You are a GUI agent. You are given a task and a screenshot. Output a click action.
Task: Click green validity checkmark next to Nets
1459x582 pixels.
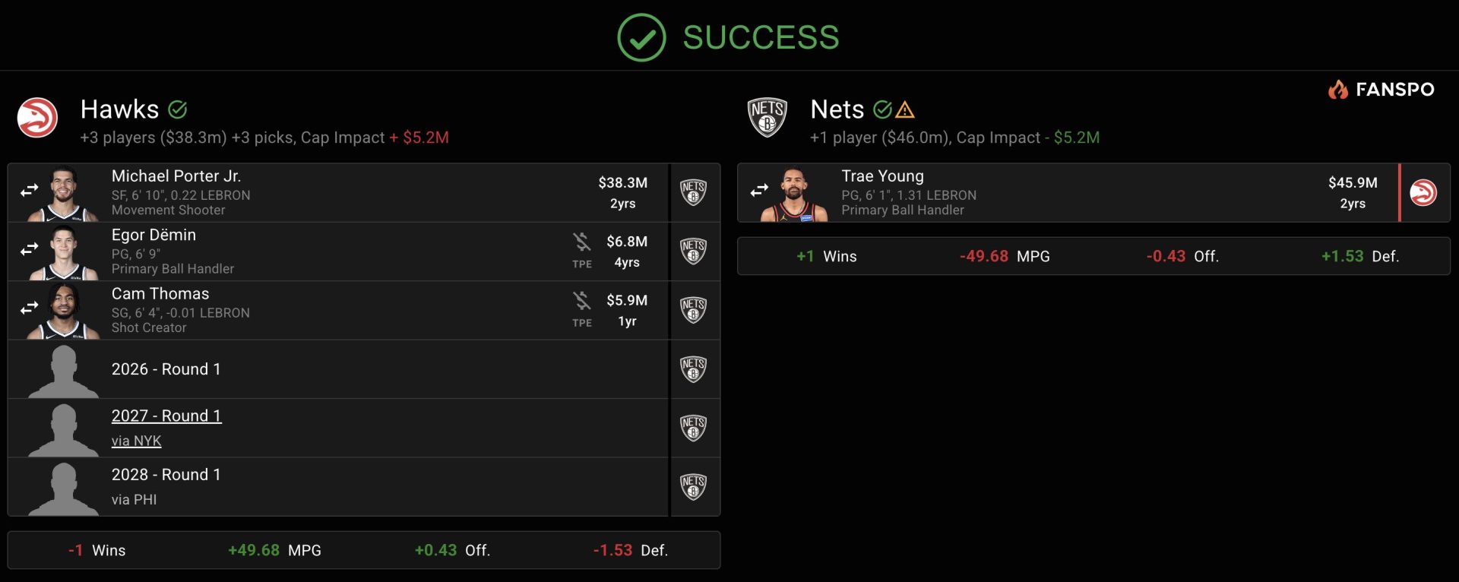click(882, 110)
